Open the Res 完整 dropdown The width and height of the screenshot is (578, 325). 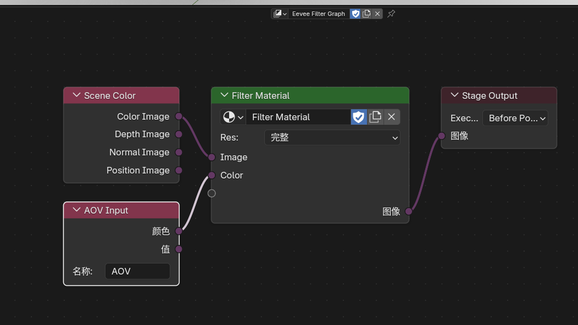pyautogui.click(x=332, y=137)
